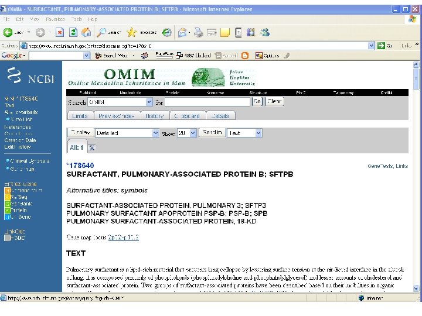422x316 pixels.
Task: Switch to the Preview/Index tab
Action: pyautogui.click(x=116, y=116)
